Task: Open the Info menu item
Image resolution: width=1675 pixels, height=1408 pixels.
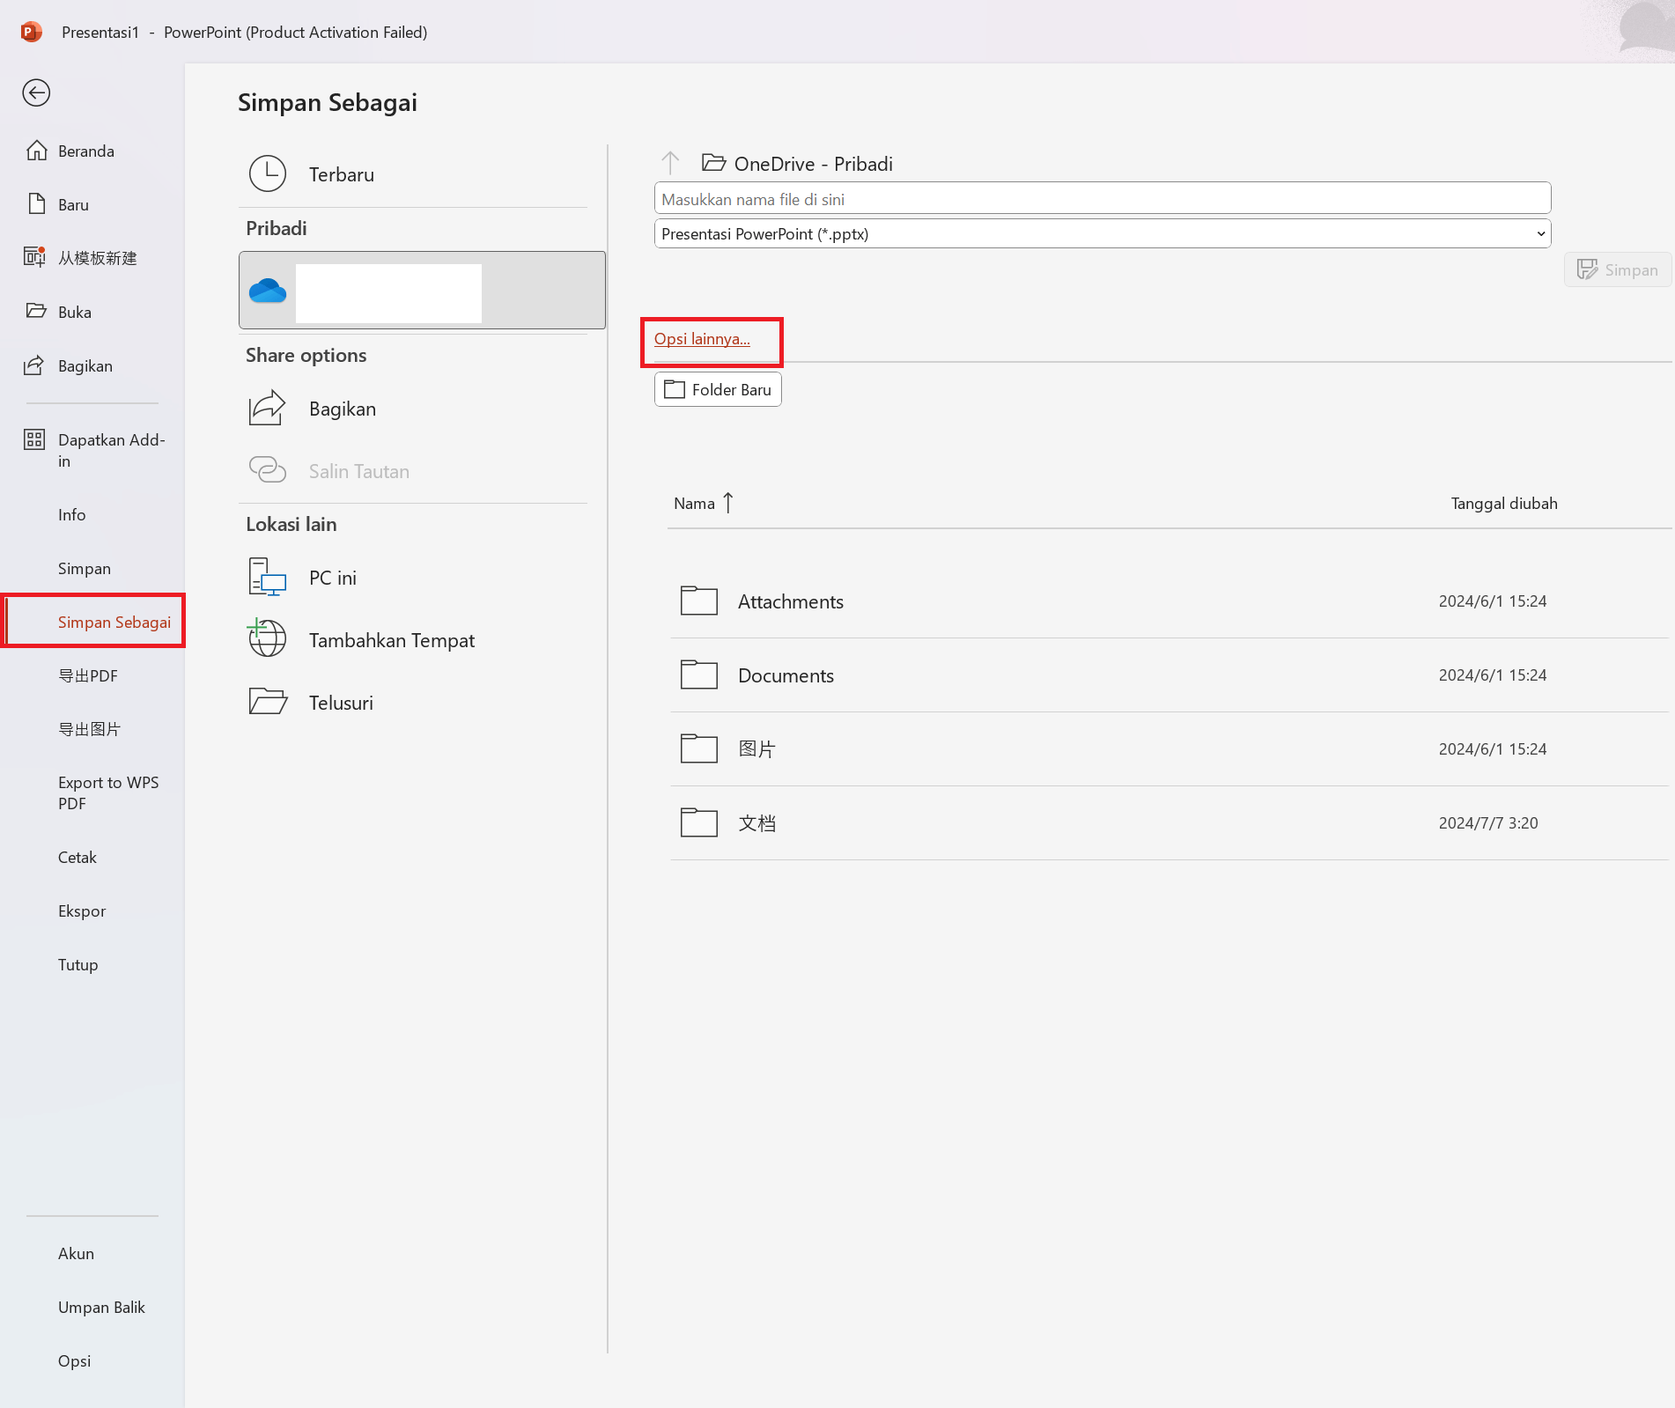Action: (x=72, y=514)
